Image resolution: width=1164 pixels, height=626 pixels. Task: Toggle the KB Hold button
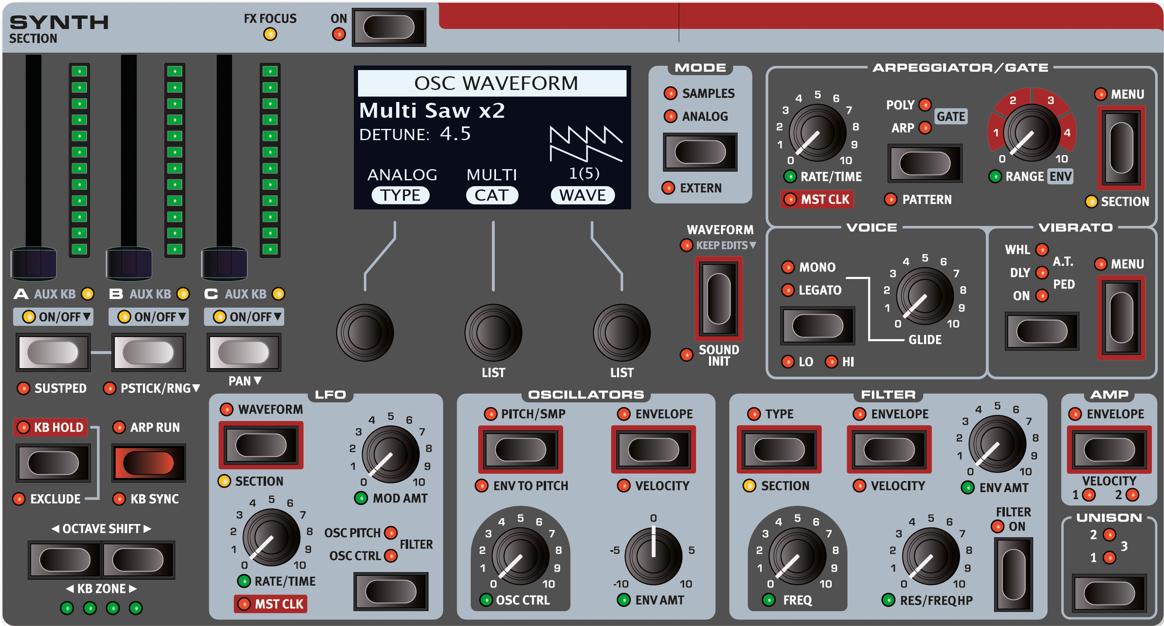(53, 463)
